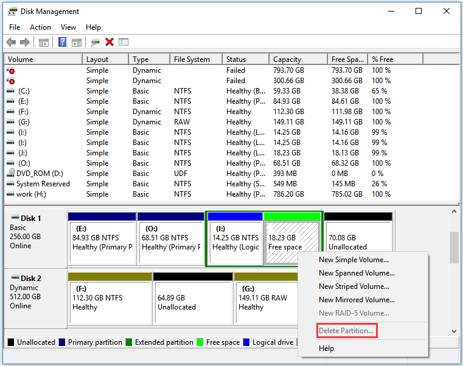Image resolution: width=463 pixels, height=366 pixels.
Task: Click the black Unallocated legend swatch
Action: point(11,342)
